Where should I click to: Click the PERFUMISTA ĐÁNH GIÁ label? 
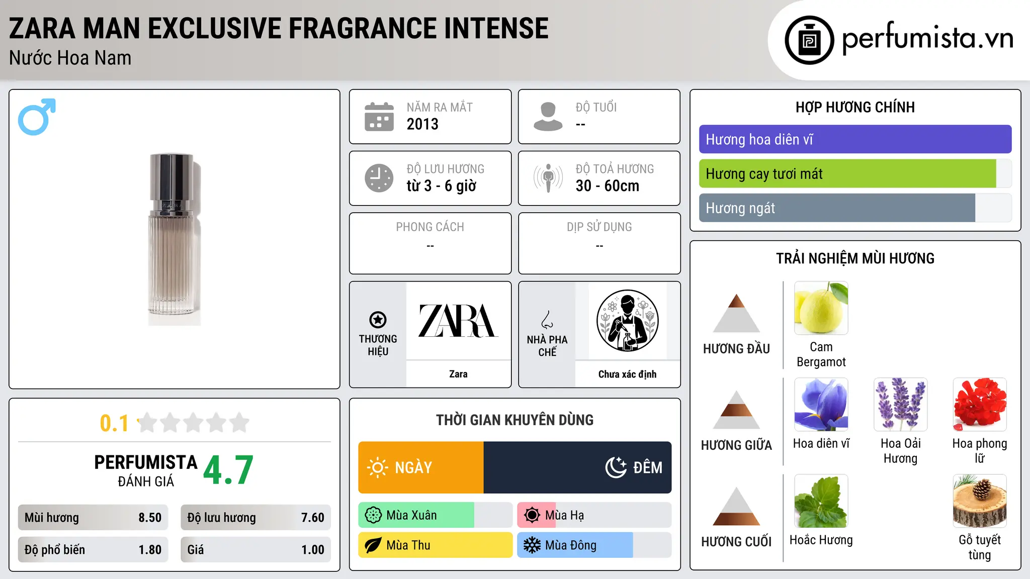click(146, 470)
